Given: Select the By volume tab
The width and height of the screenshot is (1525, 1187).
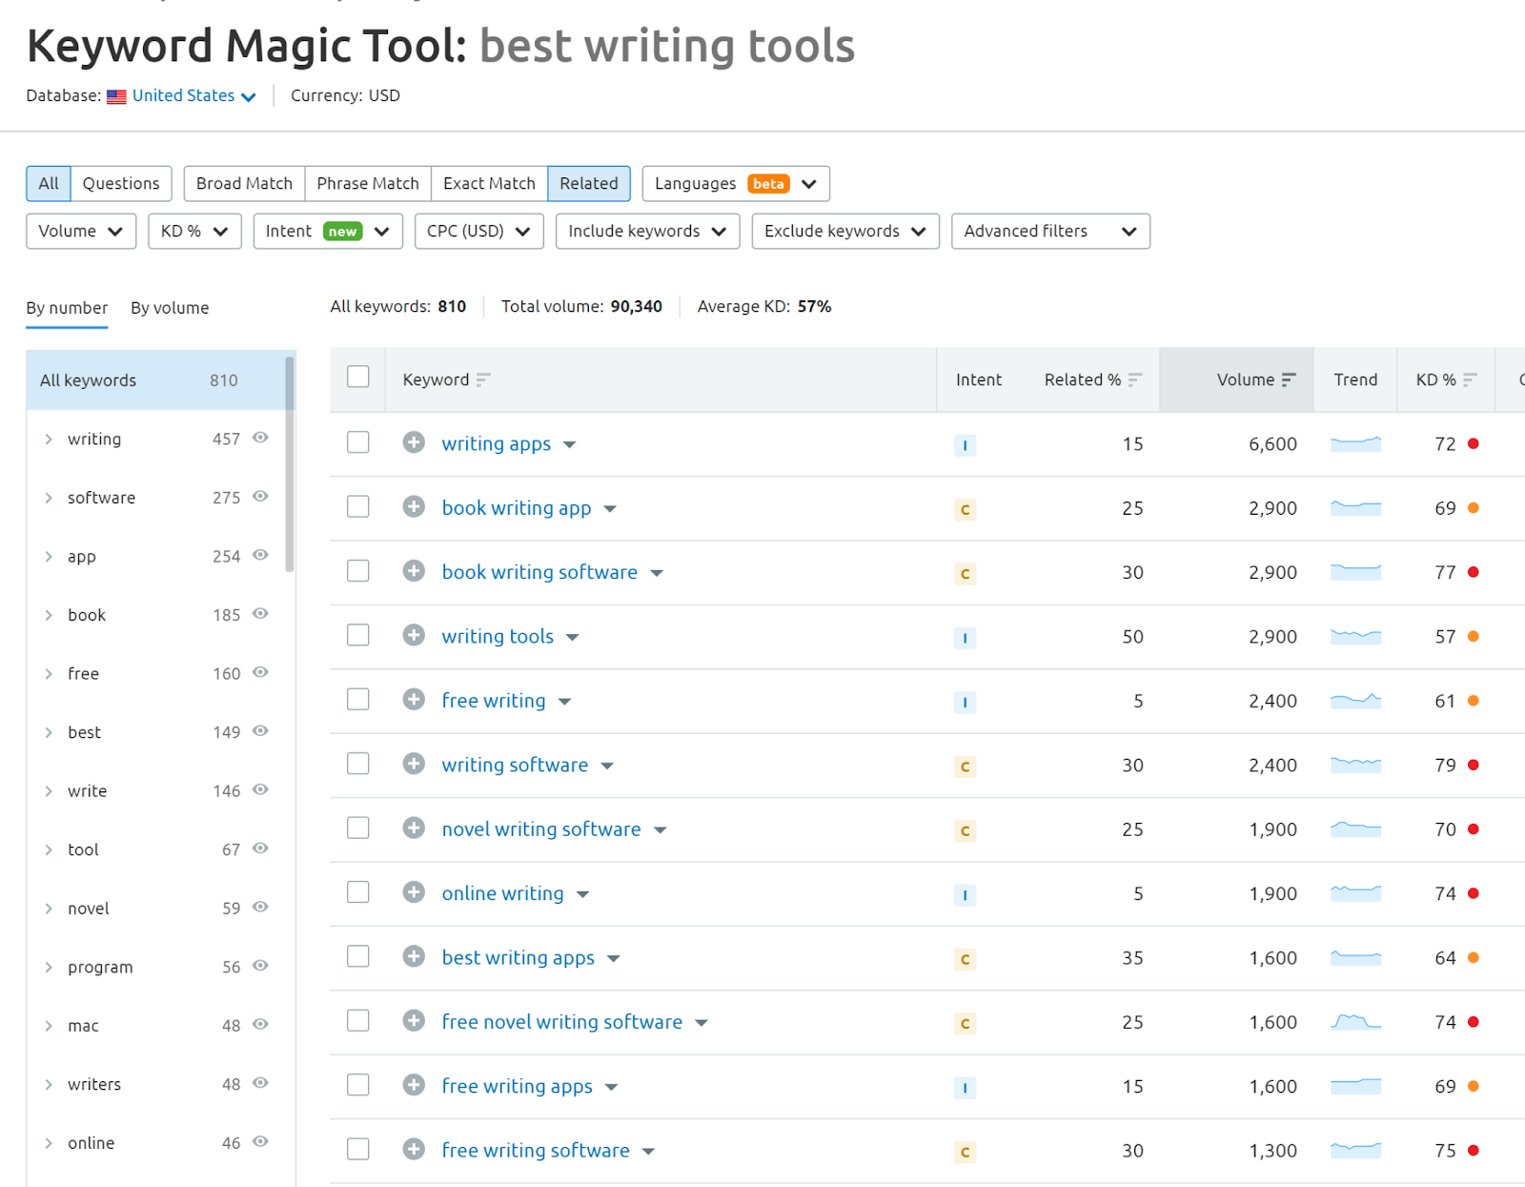Looking at the screenshot, I should [x=170, y=308].
